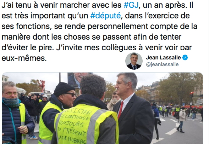Open the #GJ hashtag link

(x=131, y=5)
